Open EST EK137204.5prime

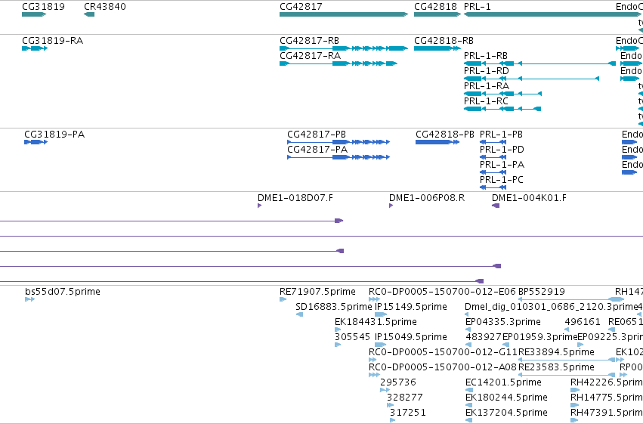(x=506, y=413)
